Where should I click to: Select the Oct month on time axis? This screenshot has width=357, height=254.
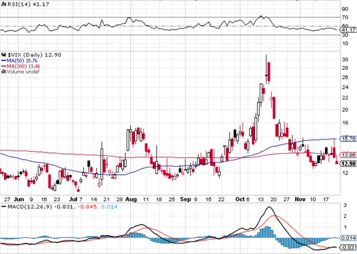[x=240, y=198]
